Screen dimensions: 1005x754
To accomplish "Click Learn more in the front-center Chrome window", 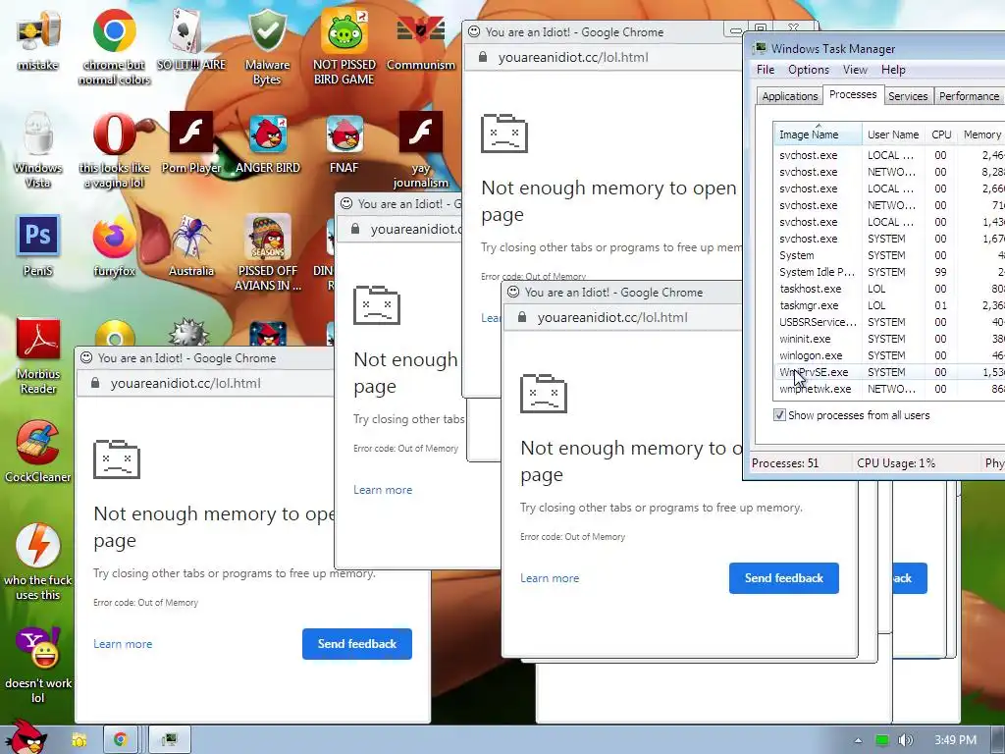I will 550,577.
